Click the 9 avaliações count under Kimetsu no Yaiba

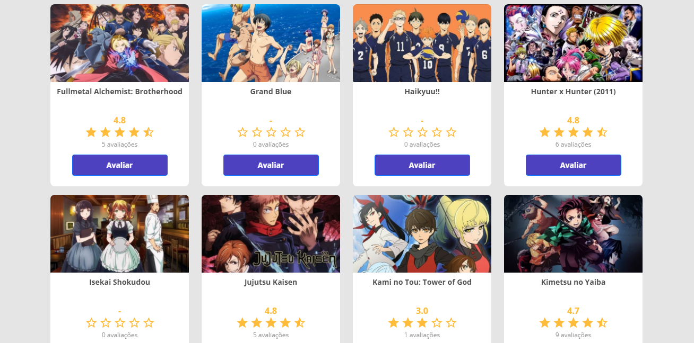pos(574,335)
